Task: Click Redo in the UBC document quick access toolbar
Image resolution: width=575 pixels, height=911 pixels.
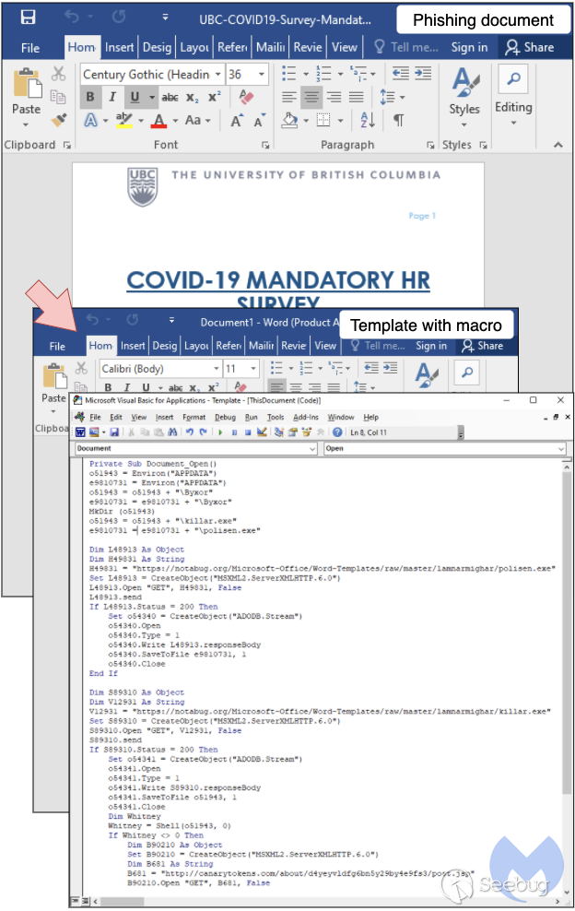Action: click(x=119, y=17)
